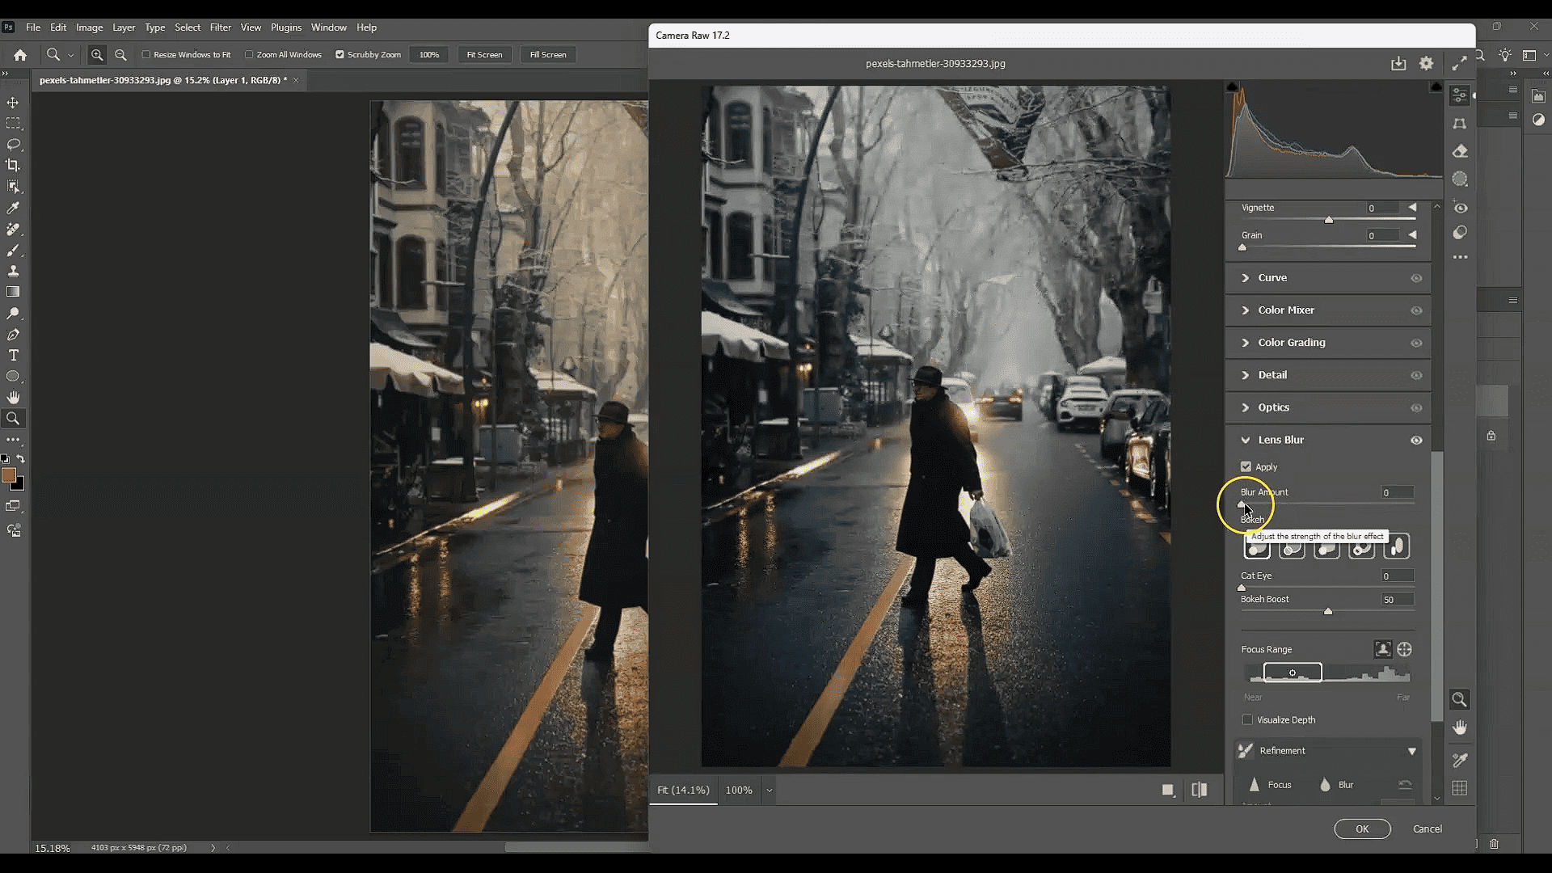Click the OK button
Viewport: 1552px width, 873px height.
tap(1362, 829)
